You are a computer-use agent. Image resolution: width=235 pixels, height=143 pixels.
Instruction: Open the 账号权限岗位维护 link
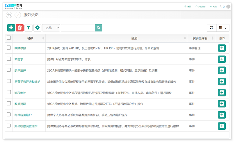click(26, 126)
